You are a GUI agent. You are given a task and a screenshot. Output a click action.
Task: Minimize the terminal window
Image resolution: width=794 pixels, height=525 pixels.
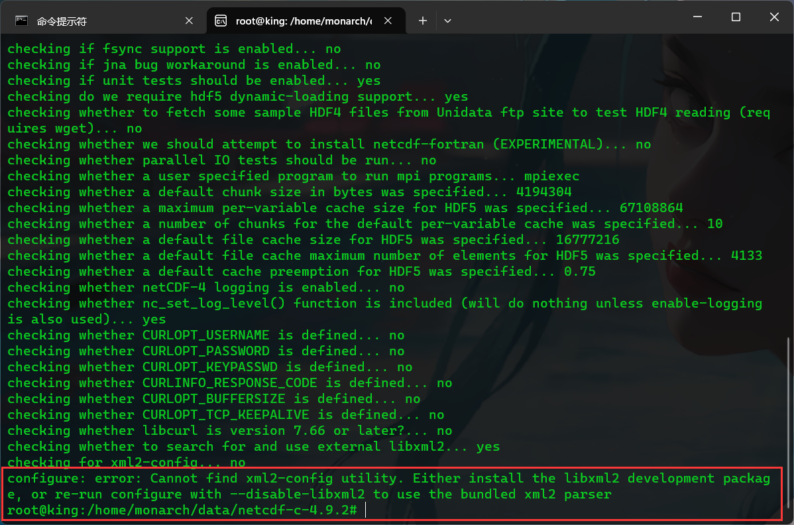pyautogui.click(x=697, y=17)
